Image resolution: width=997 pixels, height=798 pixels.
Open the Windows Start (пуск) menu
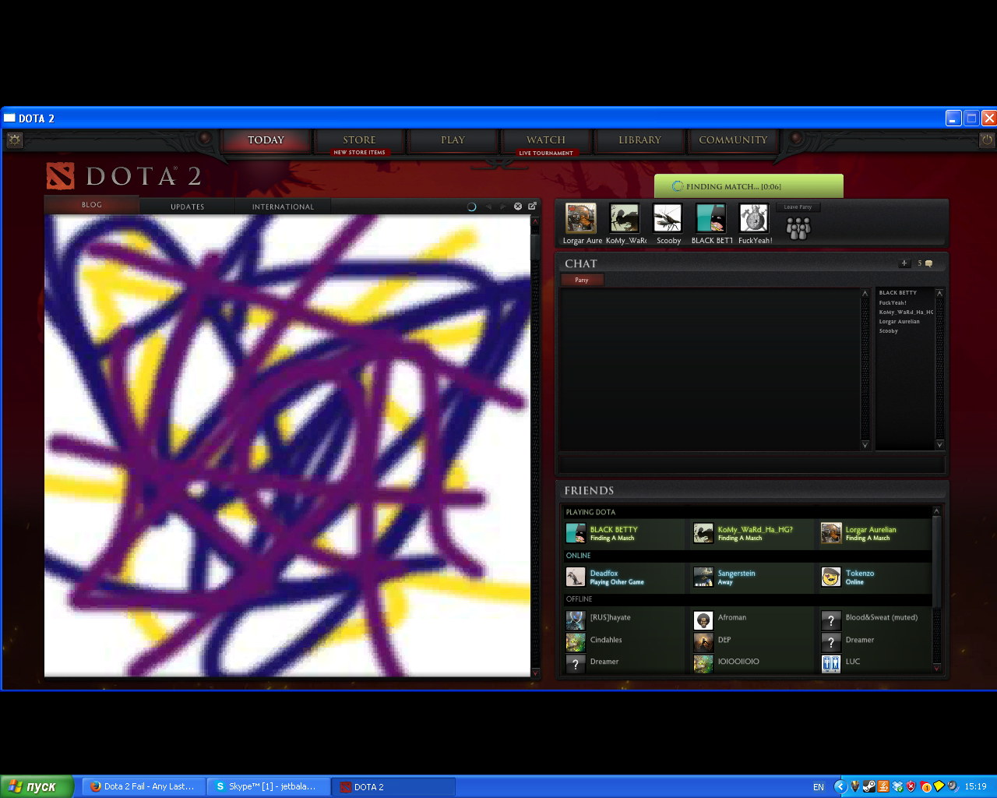[37, 786]
